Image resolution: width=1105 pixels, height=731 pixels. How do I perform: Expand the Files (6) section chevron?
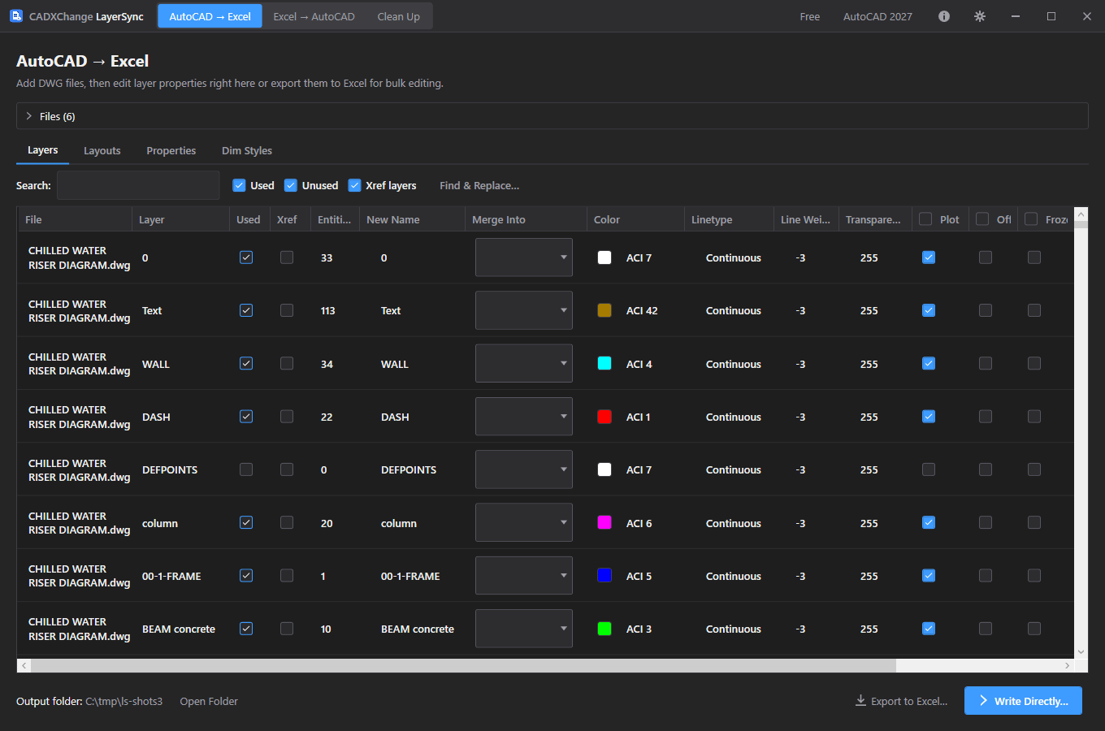pyautogui.click(x=29, y=116)
